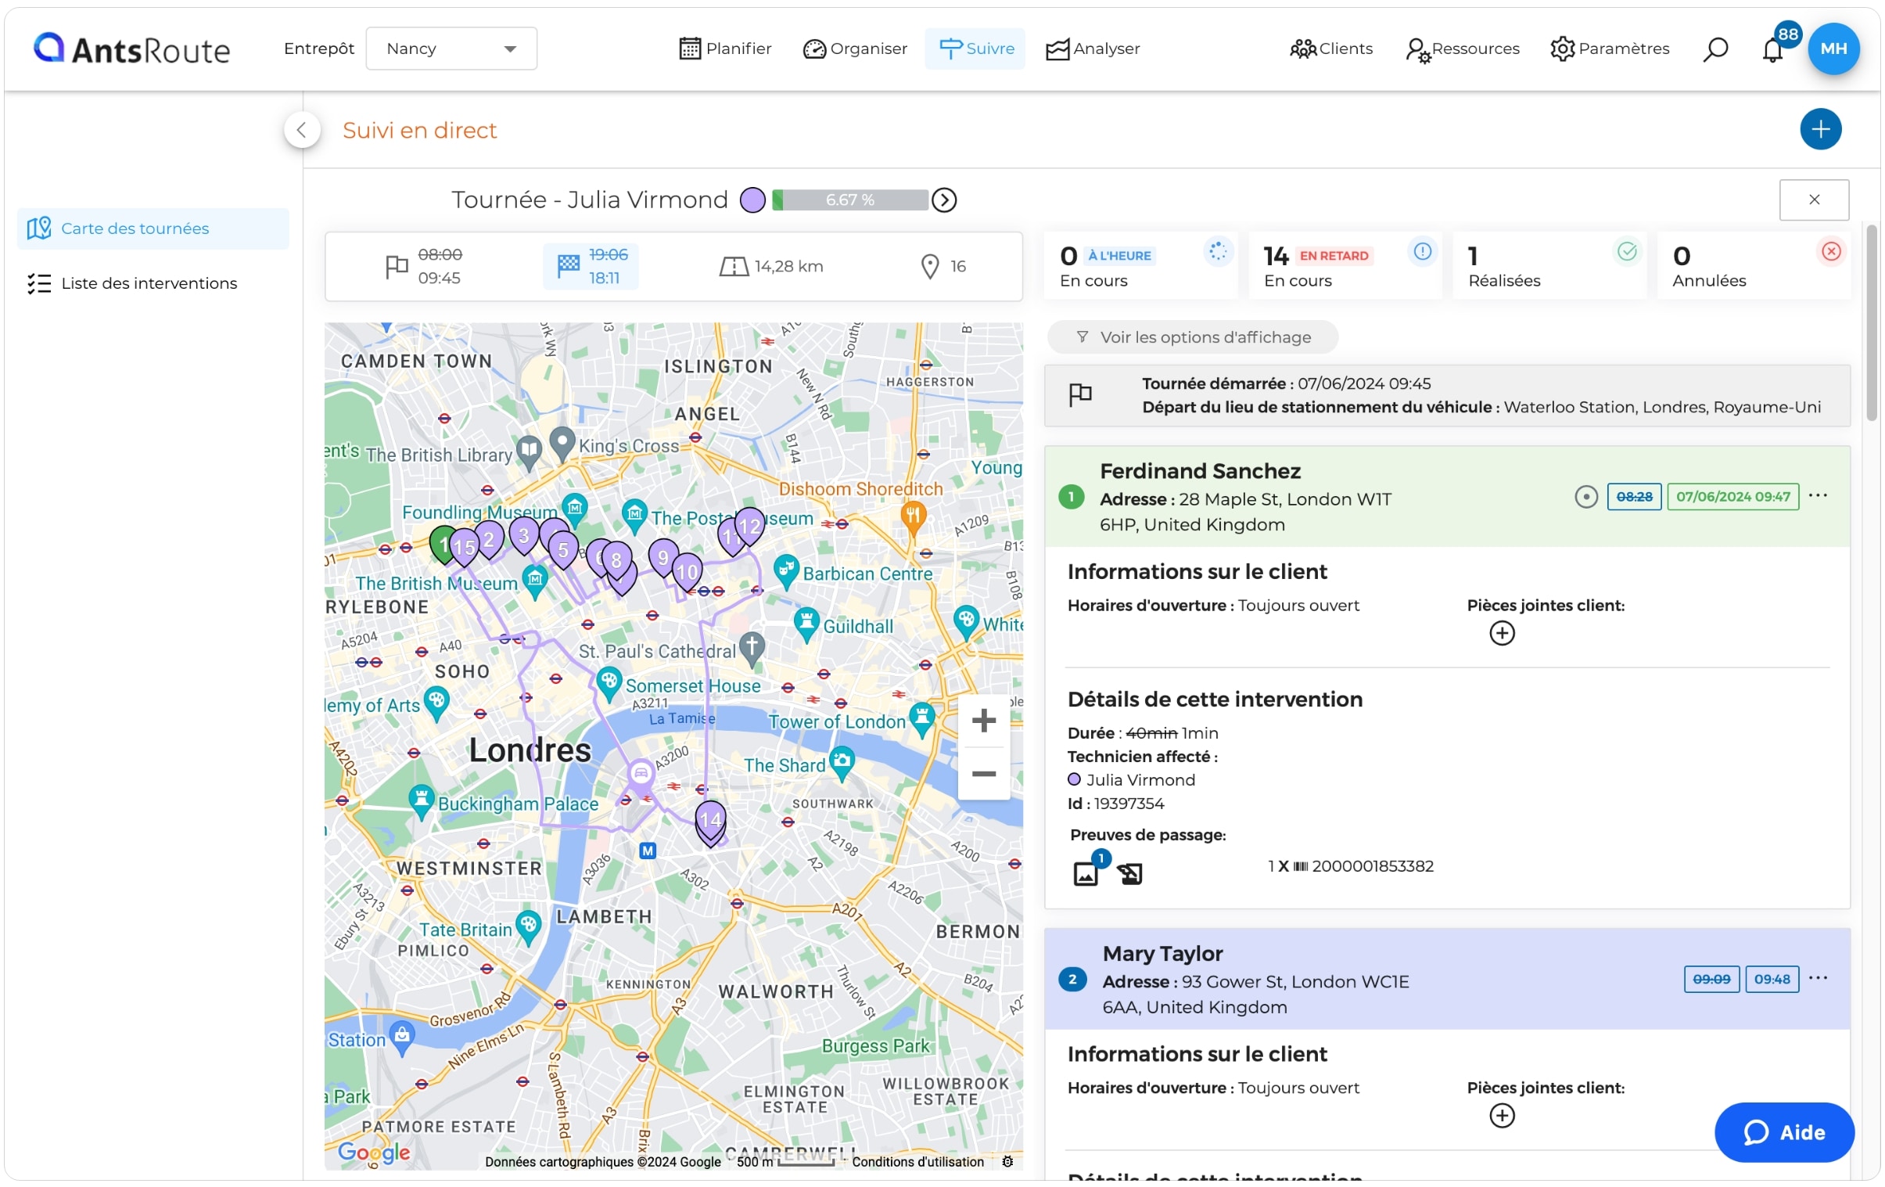This screenshot has width=1885, height=1187.
Task: Open the MH user profile avatar
Action: coord(1833,49)
